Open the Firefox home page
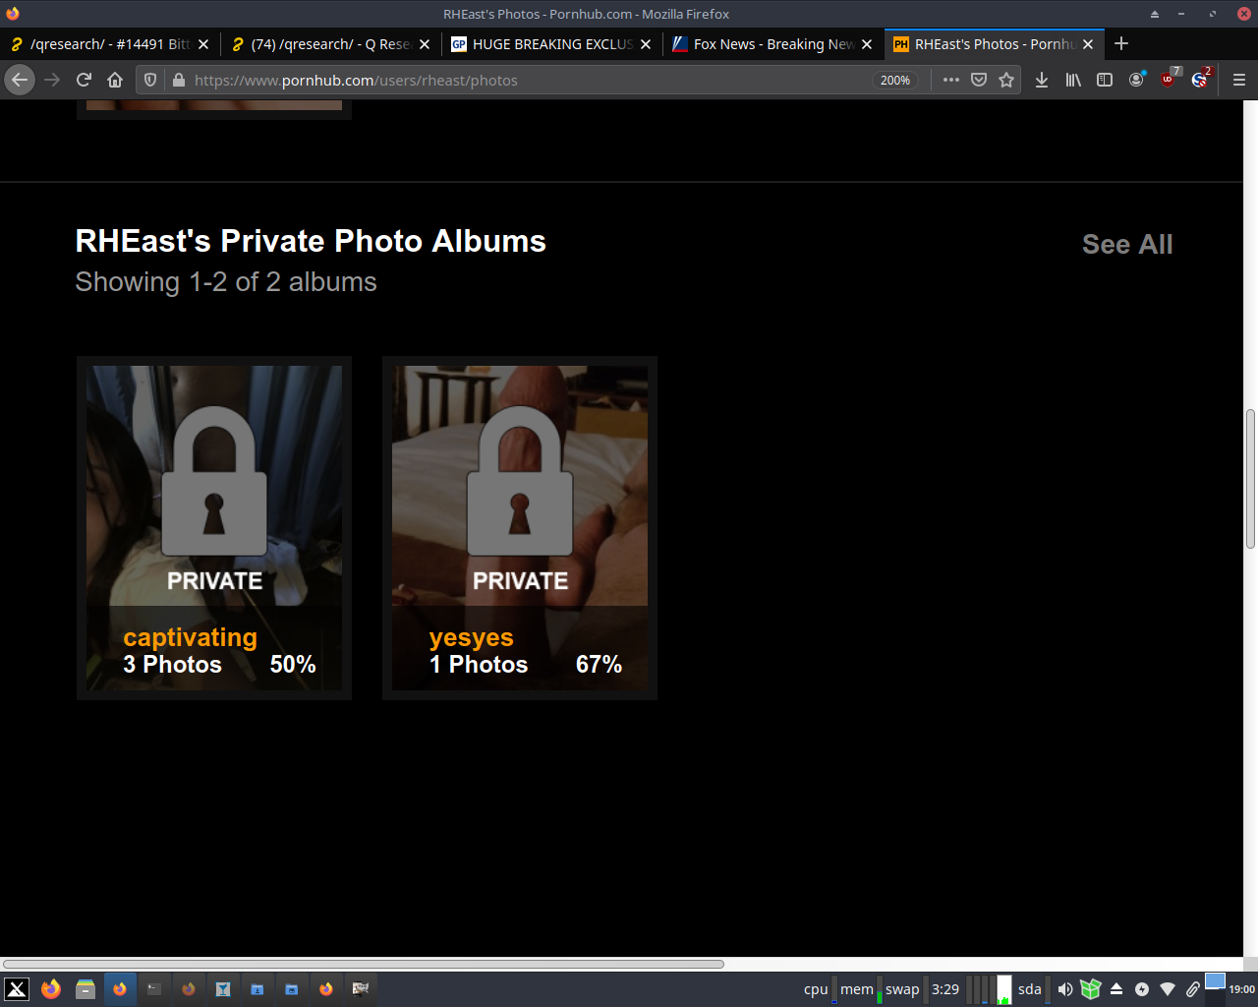 [115, 80]
